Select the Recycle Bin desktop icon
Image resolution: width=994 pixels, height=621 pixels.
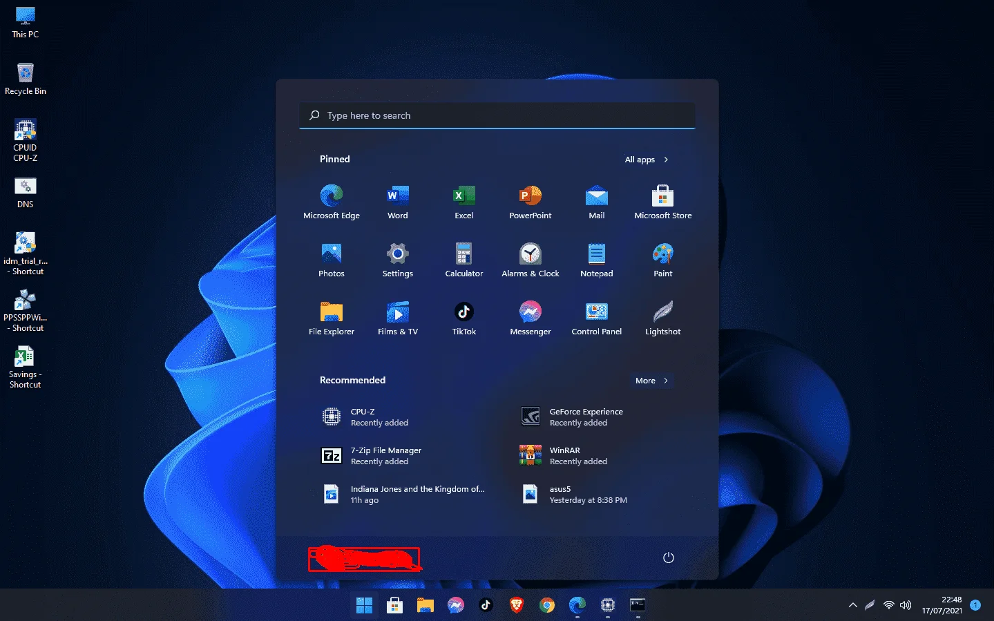(x=26, y=79)
